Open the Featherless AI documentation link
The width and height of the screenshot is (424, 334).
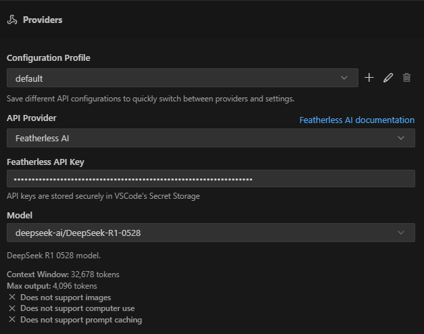[x=357, y=120]
